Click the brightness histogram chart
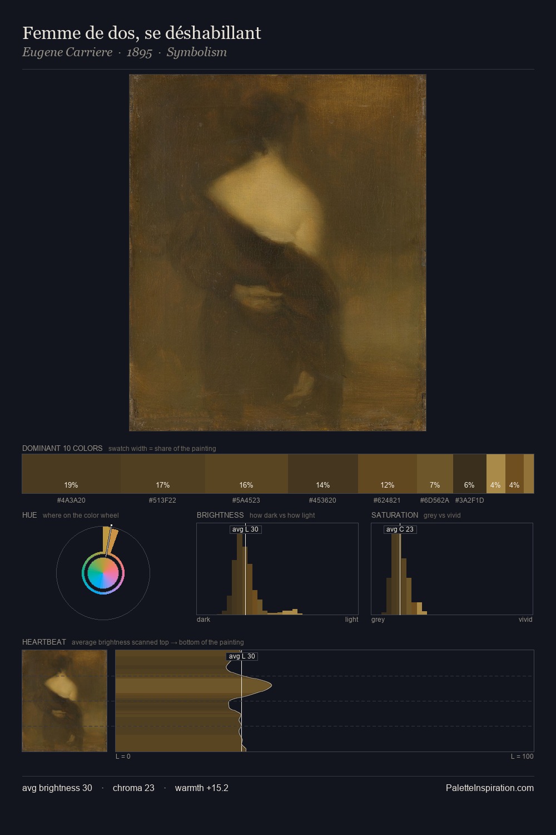The image size is (556, 835). coord(277,569)
